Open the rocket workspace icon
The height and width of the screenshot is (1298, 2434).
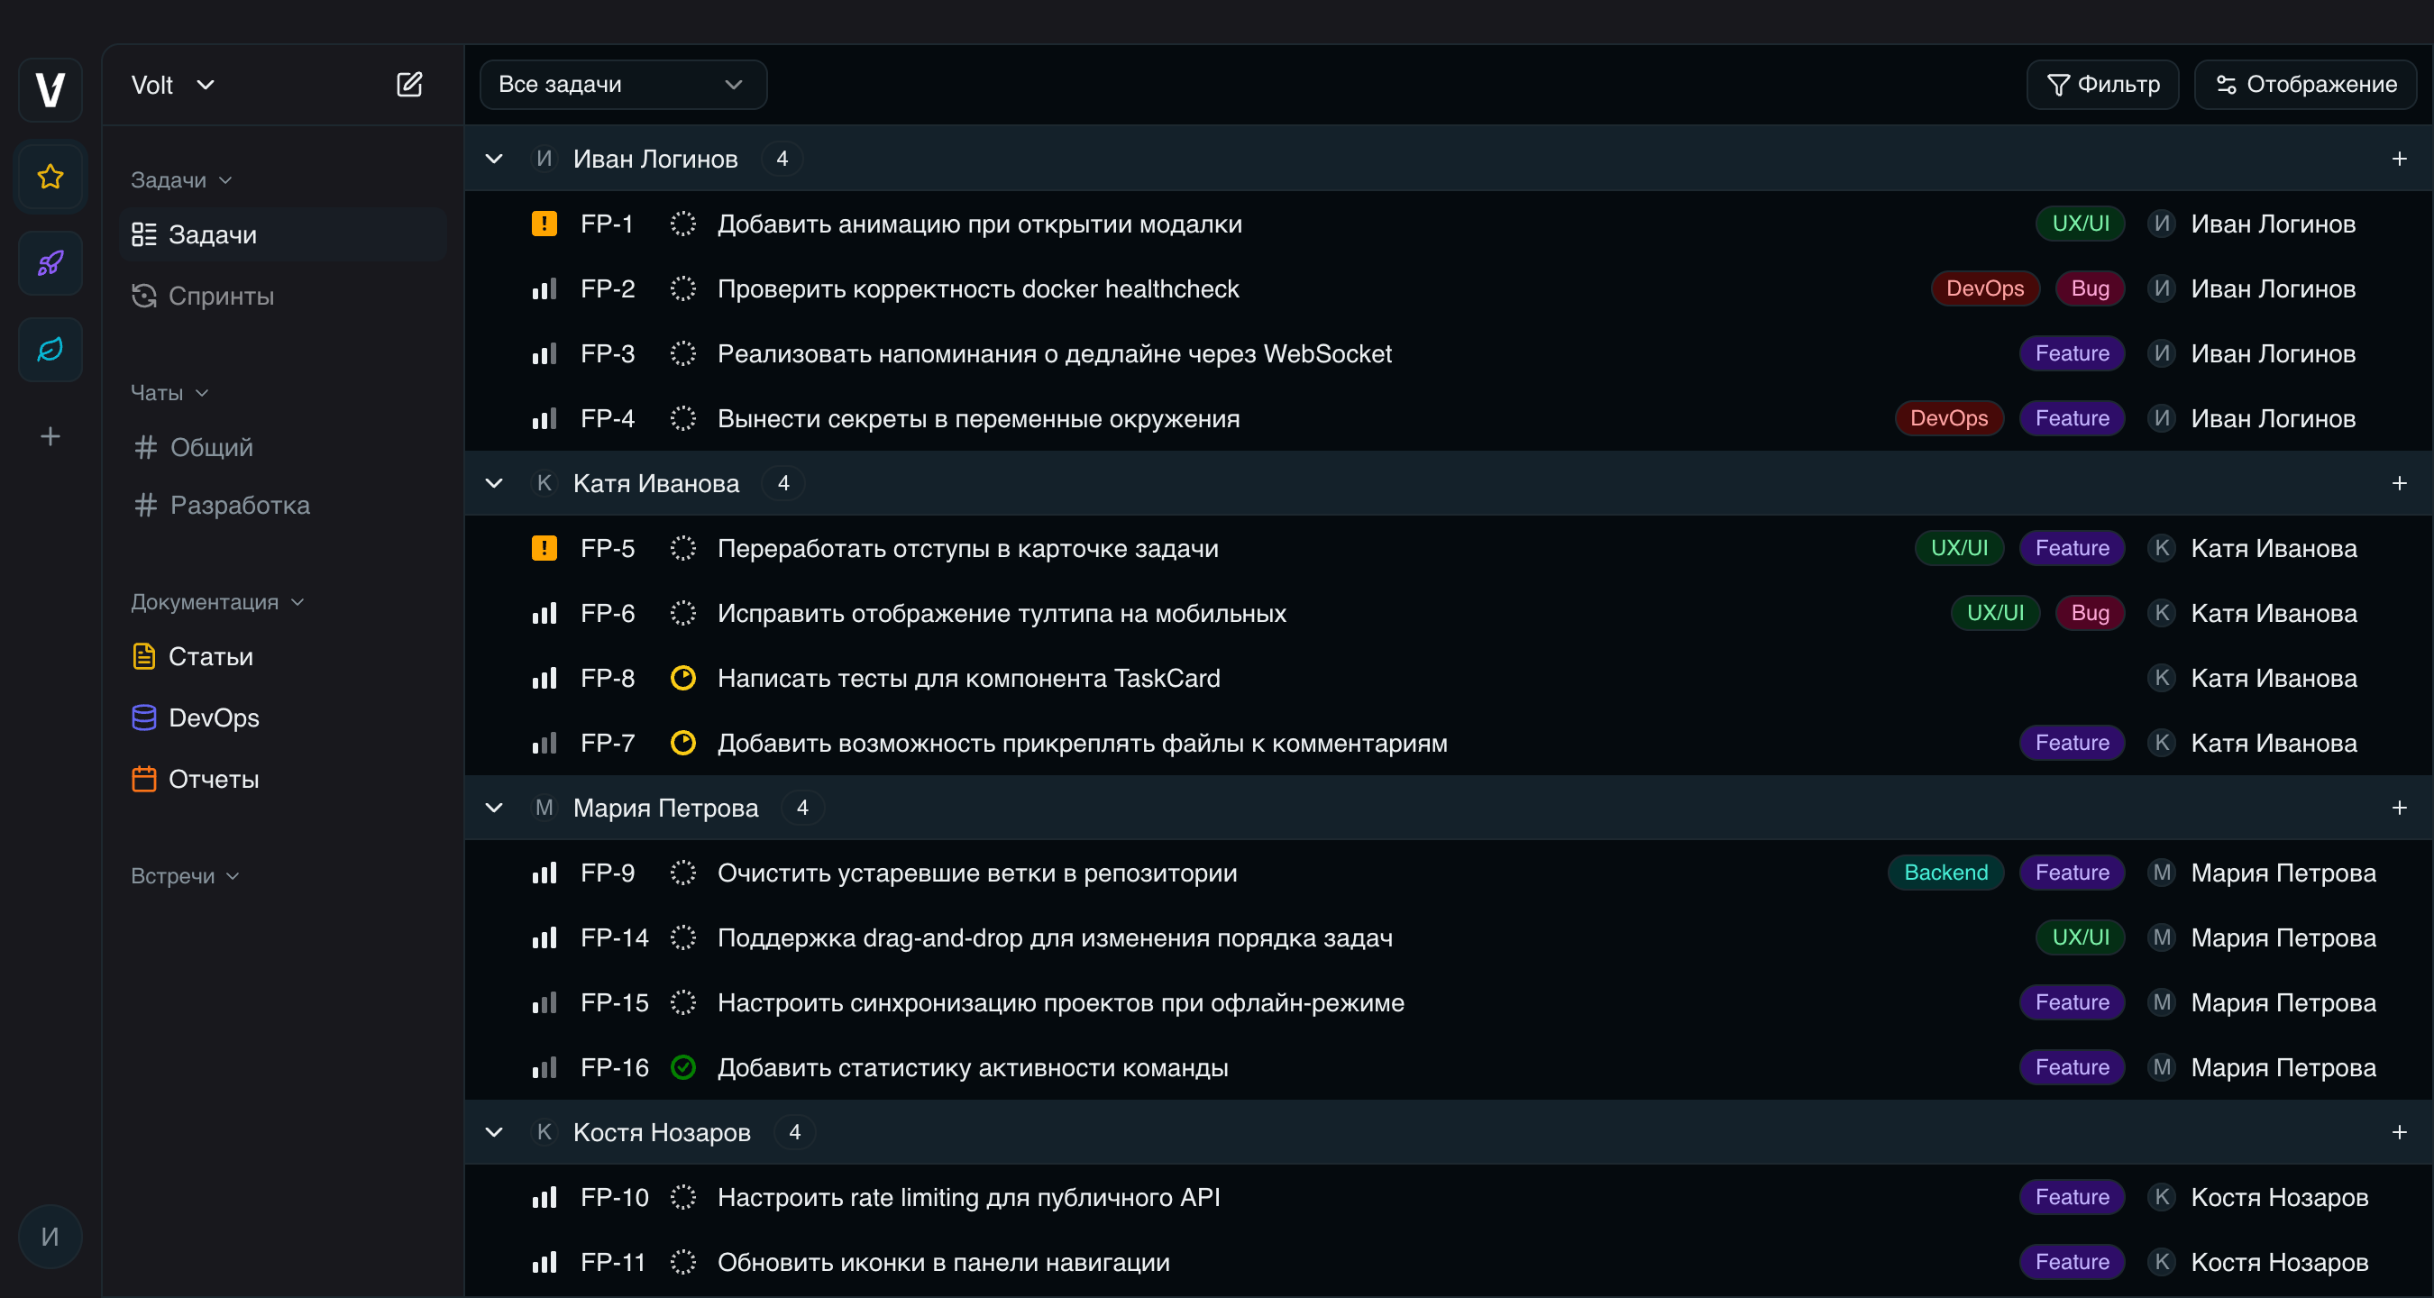(x=50, y=262)
